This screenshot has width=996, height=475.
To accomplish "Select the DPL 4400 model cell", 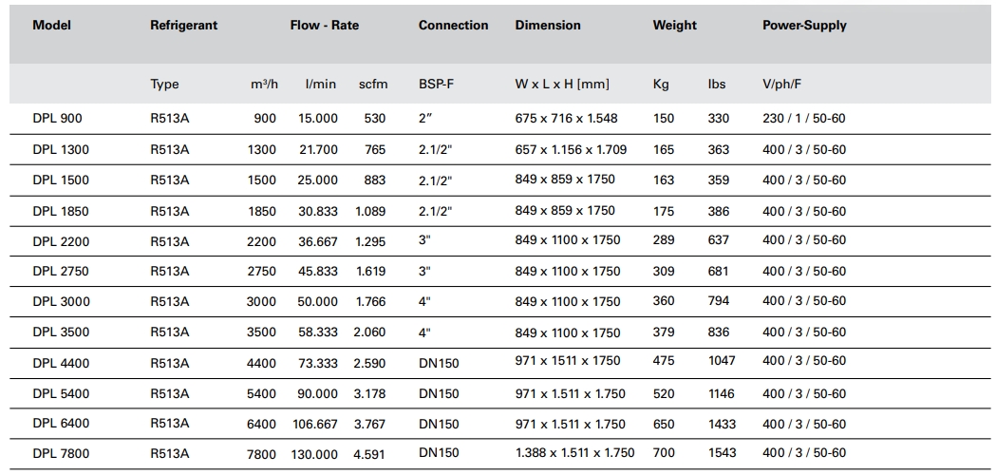I will (x=61, y=363).
